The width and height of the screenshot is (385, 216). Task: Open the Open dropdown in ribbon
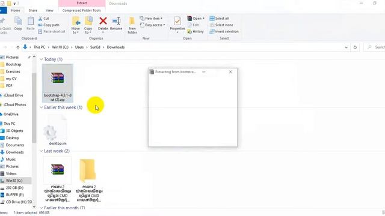tap(196, 19)
